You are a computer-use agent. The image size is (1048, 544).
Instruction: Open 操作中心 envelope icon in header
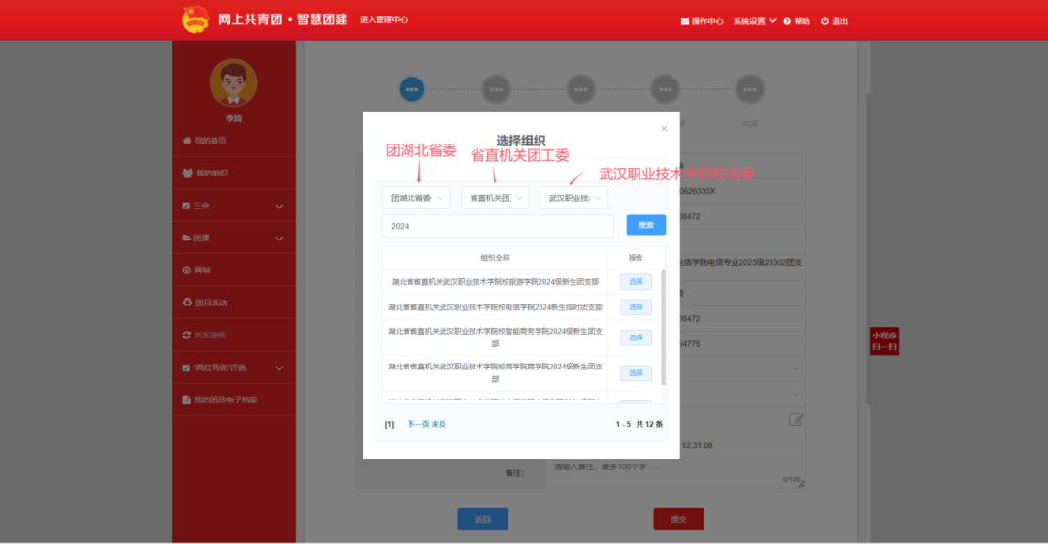[x=684, y=21]
